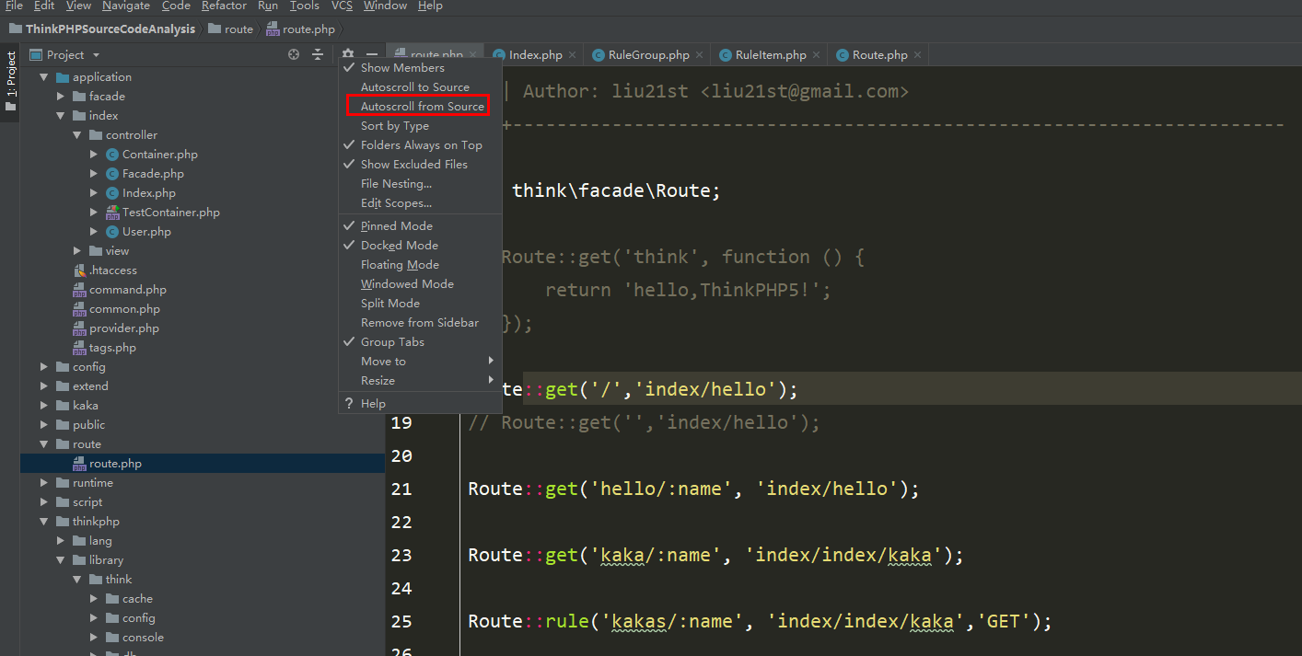Hide the Project panel with minimize icon
This screenshot has width=1302, height=656.
[371, 55]
